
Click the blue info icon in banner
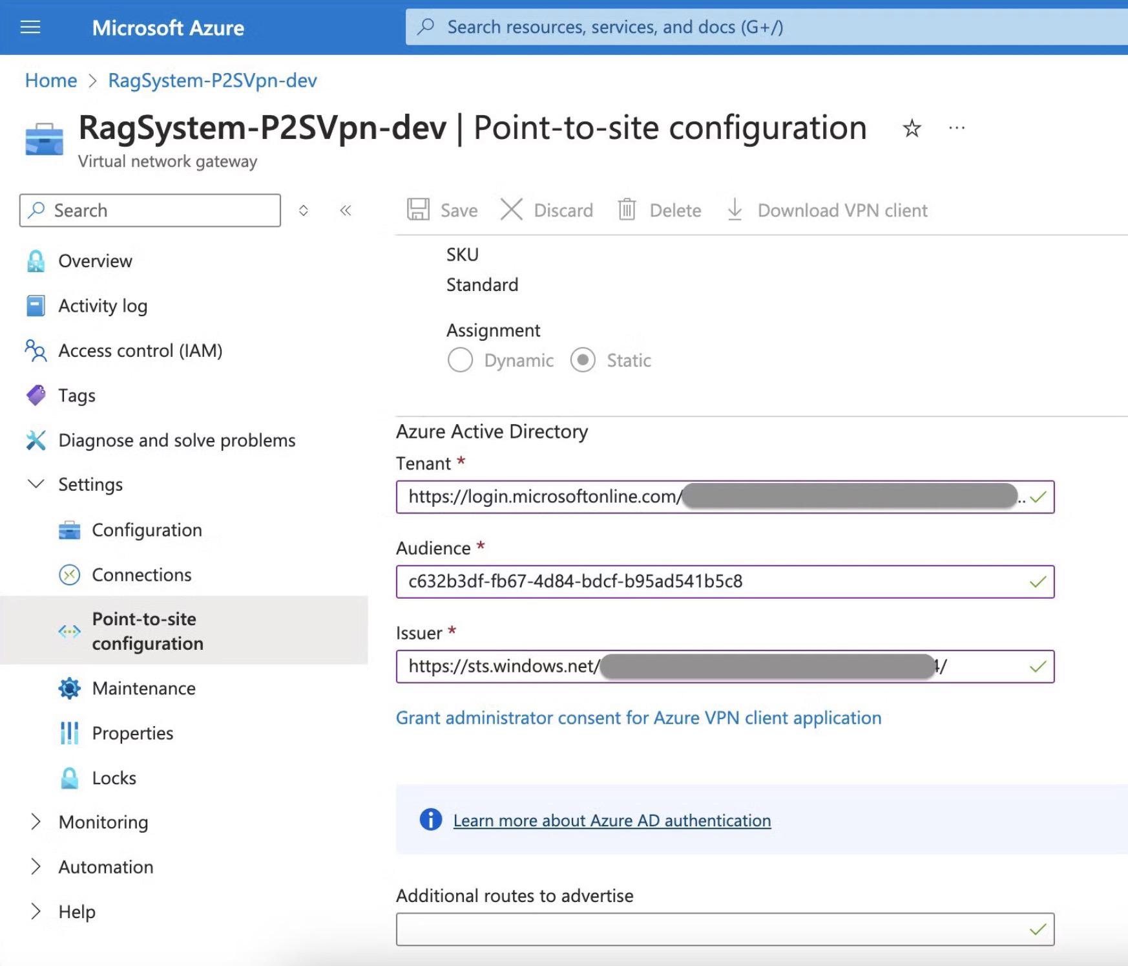(x=431, y=819)
